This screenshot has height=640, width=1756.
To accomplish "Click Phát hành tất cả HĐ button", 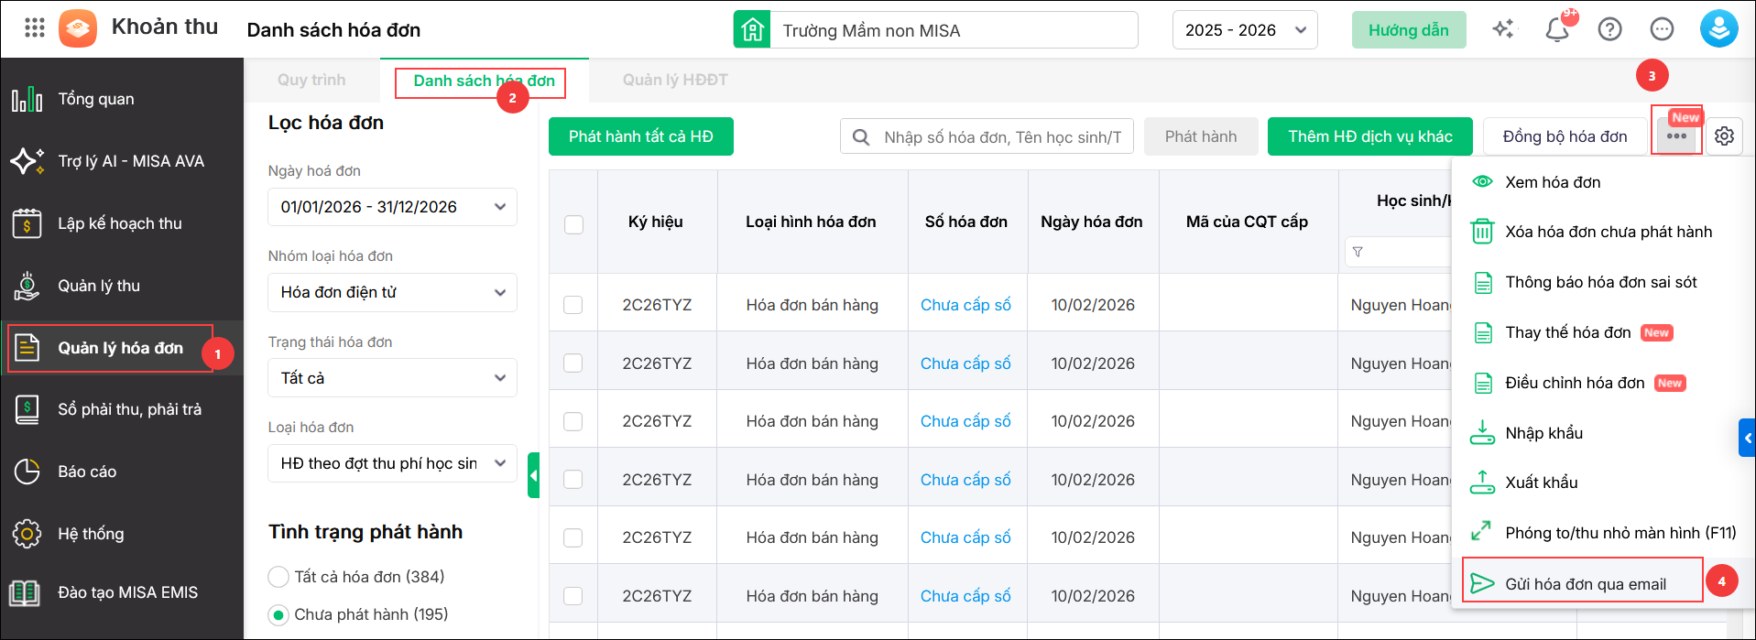I will pos(641,136).
